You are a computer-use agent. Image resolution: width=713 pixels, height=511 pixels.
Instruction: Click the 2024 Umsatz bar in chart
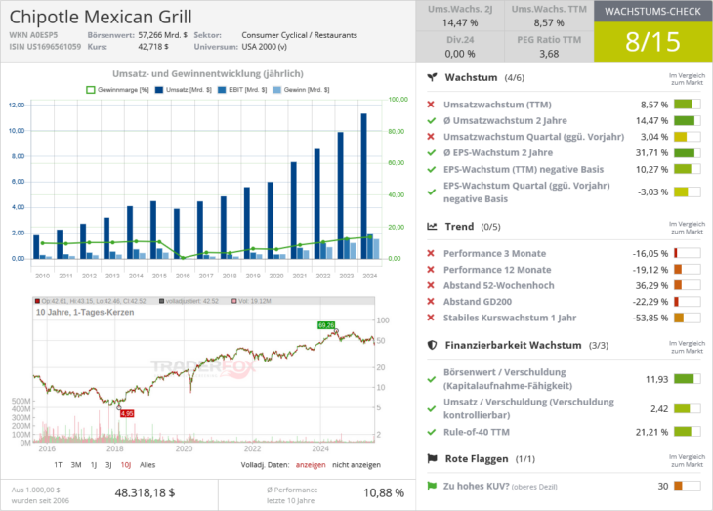pyautogui.click(x=363, y=186)
